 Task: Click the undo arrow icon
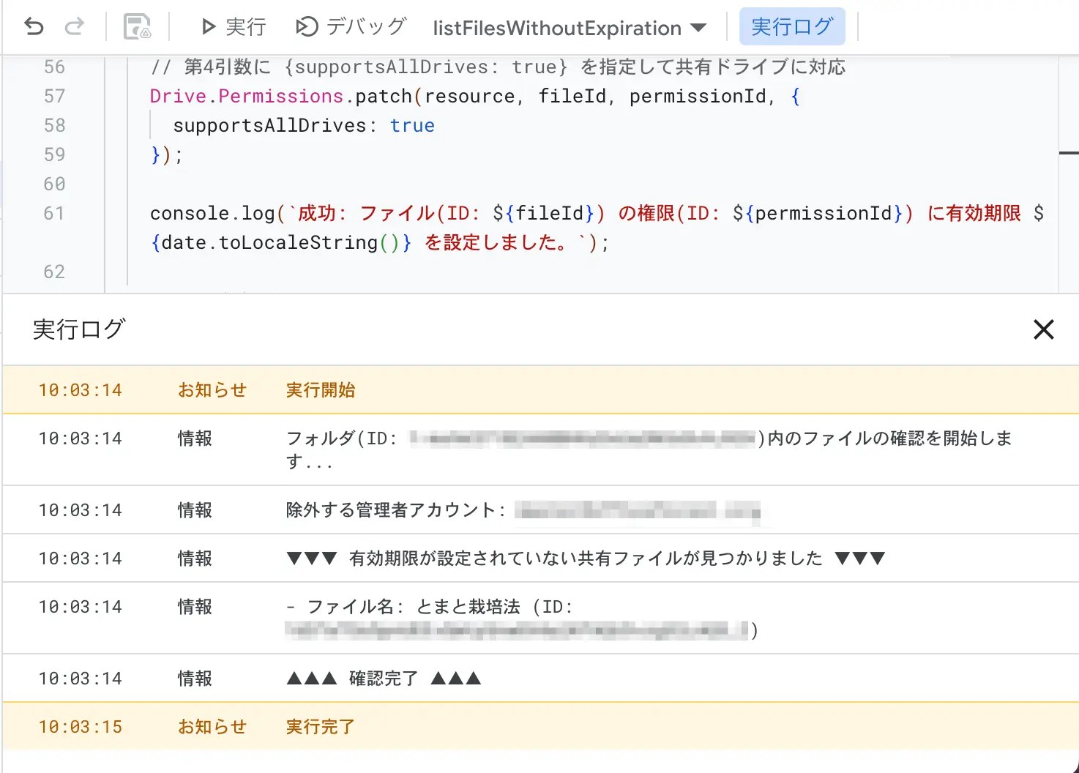tap(34, 27)
